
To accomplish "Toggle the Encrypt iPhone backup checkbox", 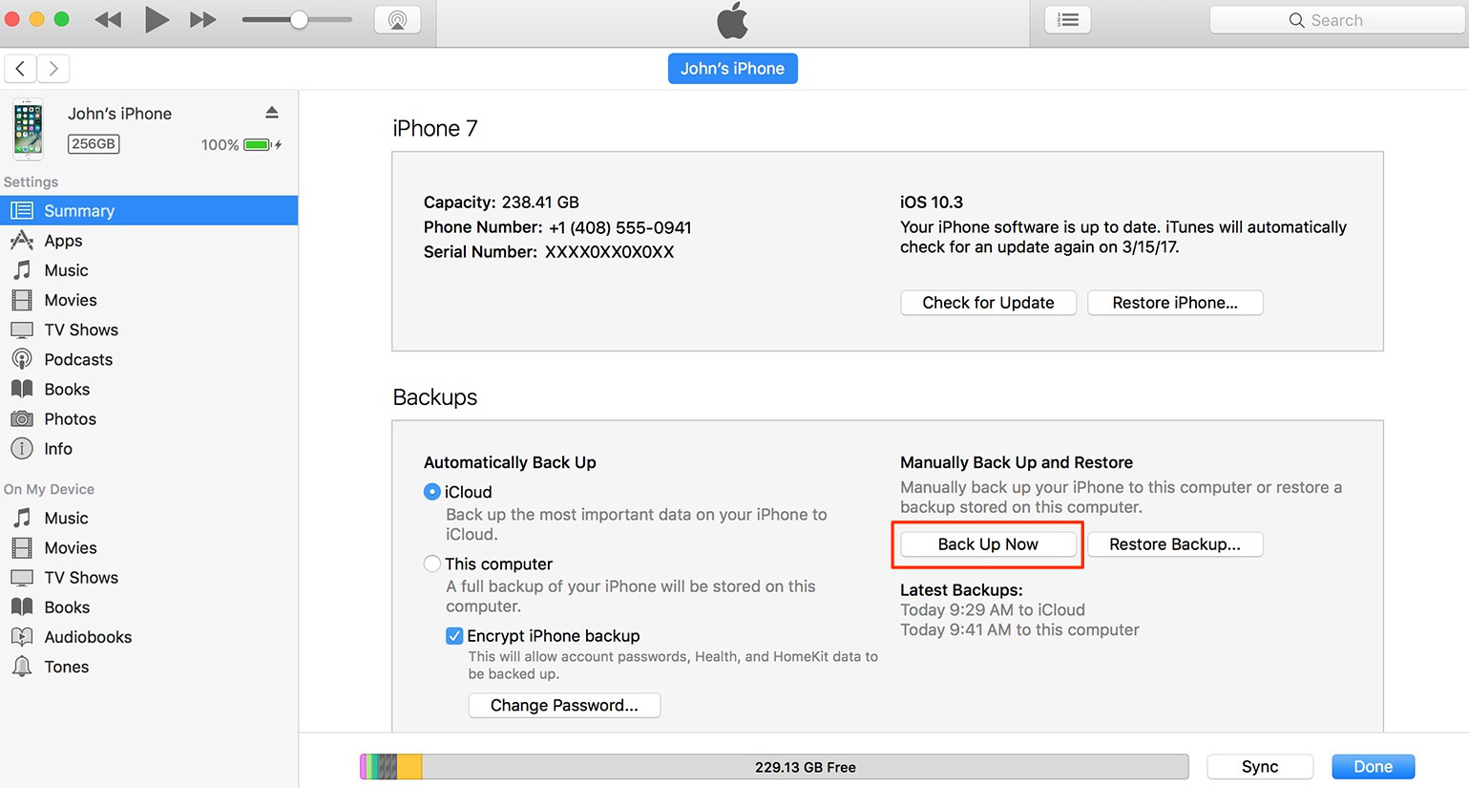I will pyautogui.click(x=454, y=636).
